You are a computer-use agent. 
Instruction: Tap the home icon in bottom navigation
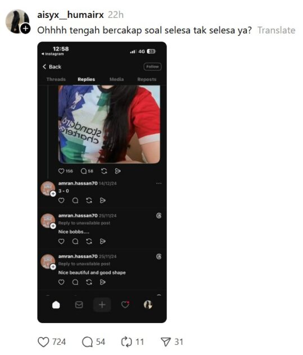(56, 305)
